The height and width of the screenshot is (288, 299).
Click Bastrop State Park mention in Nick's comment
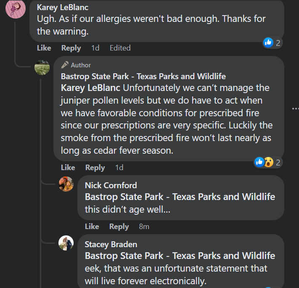click(x=180, y=197)
